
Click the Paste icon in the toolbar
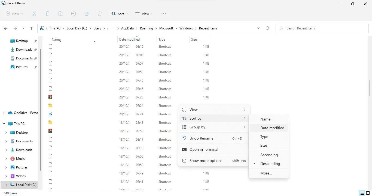[x=60, y=14]
